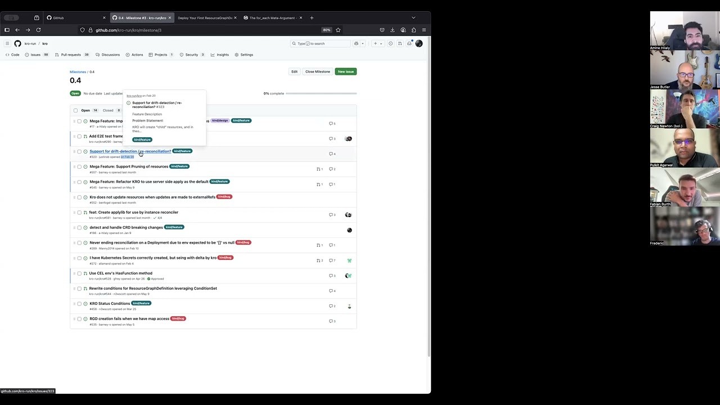
Task: Toggle the select-all issues checkbox
Action: pos(75,110)
